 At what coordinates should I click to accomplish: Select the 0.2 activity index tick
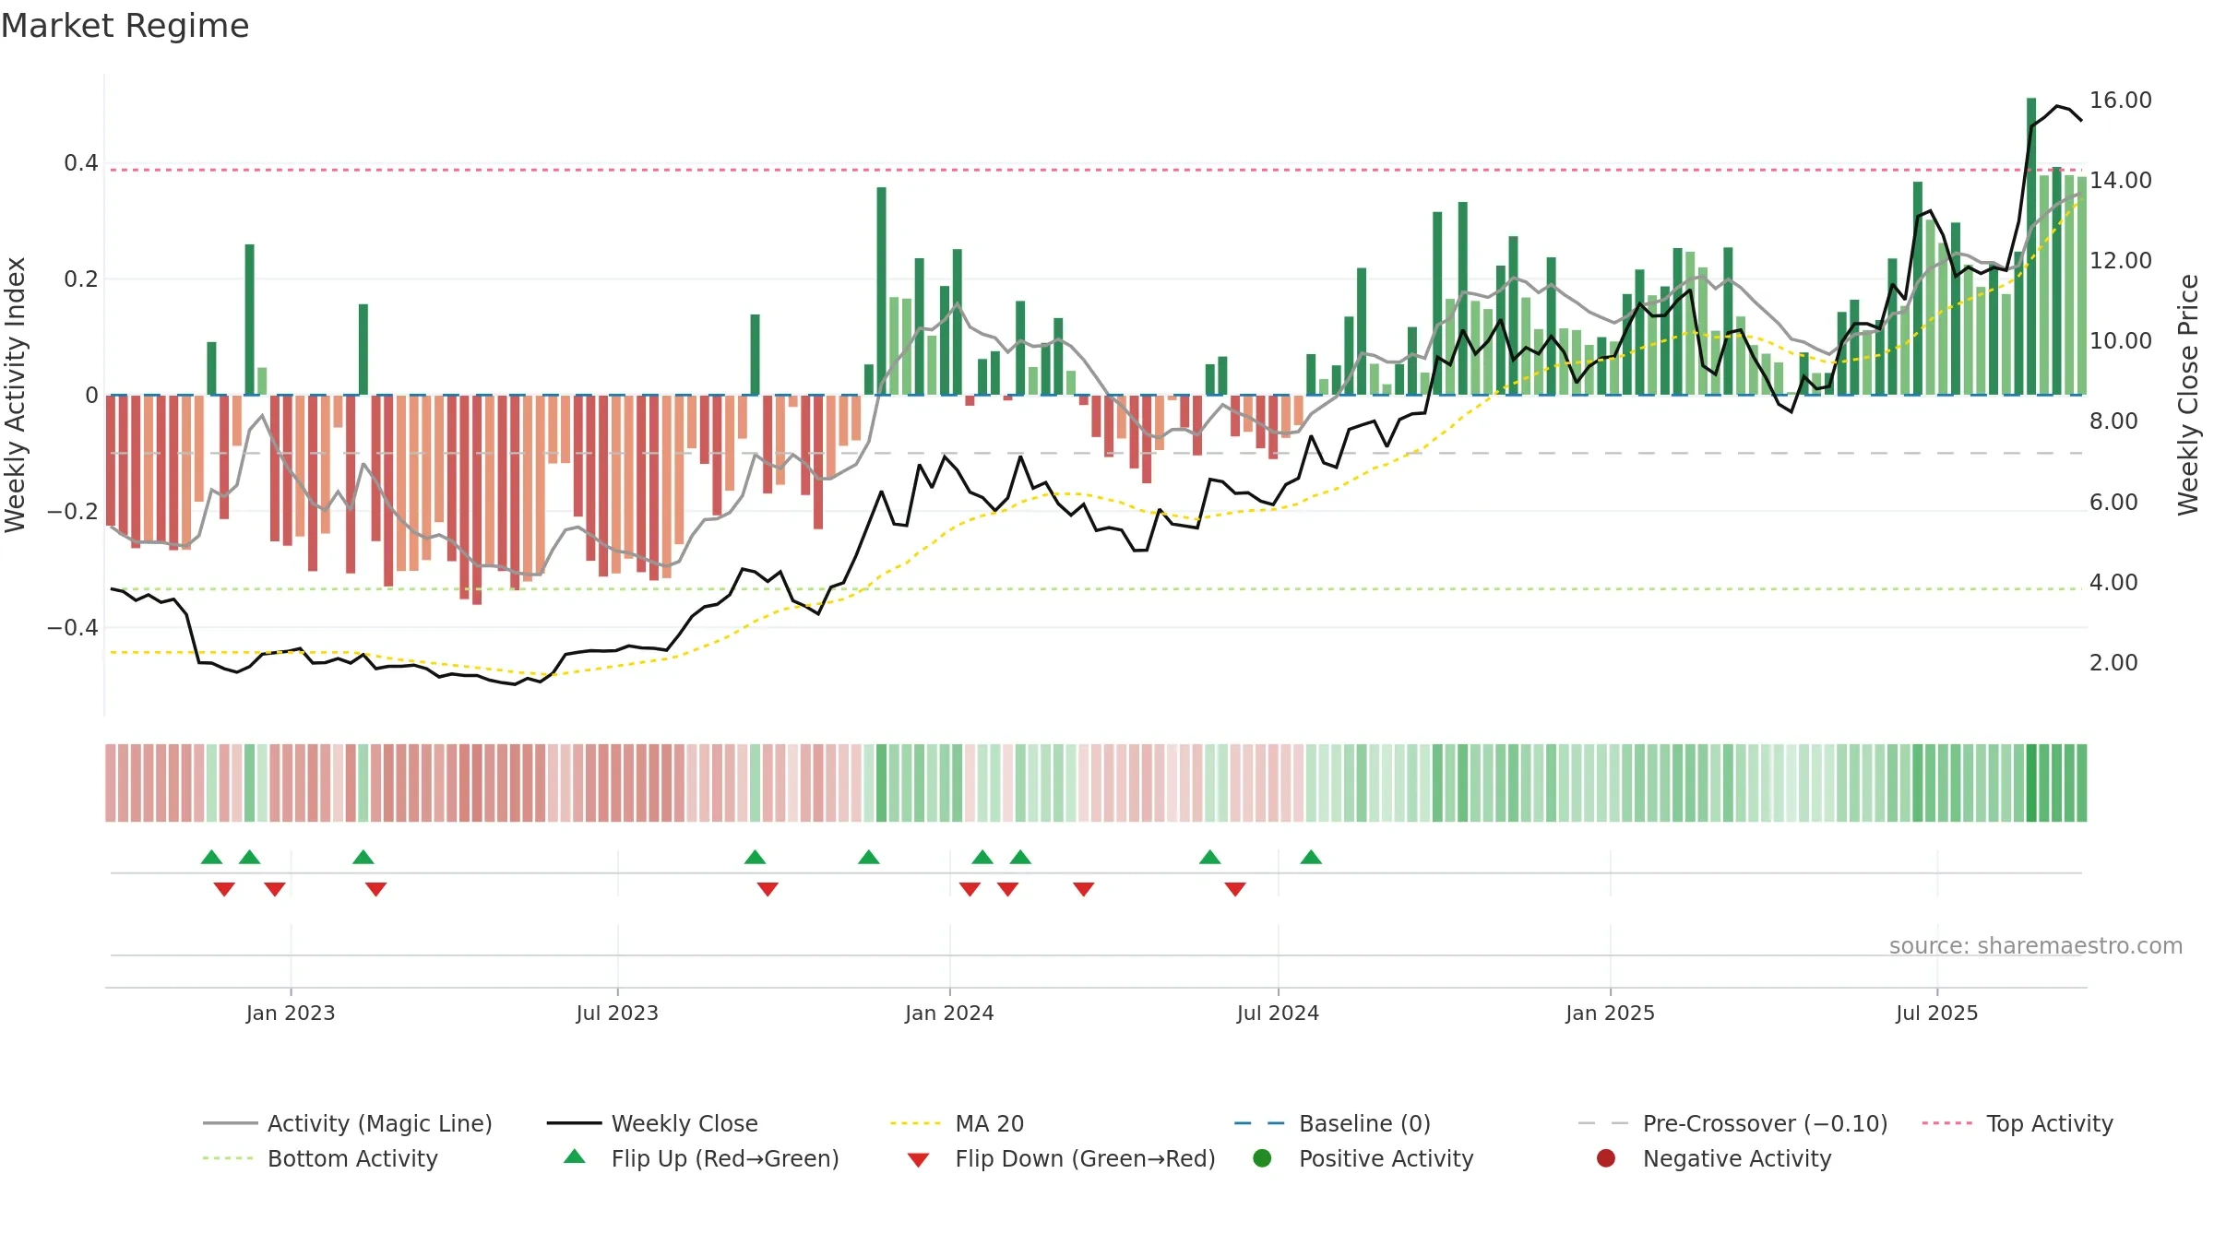(x=81, y=279)
